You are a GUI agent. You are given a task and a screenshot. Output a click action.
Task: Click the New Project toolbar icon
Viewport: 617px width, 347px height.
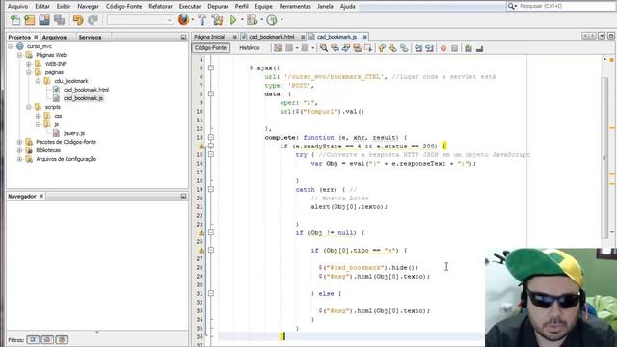(30, 20)
